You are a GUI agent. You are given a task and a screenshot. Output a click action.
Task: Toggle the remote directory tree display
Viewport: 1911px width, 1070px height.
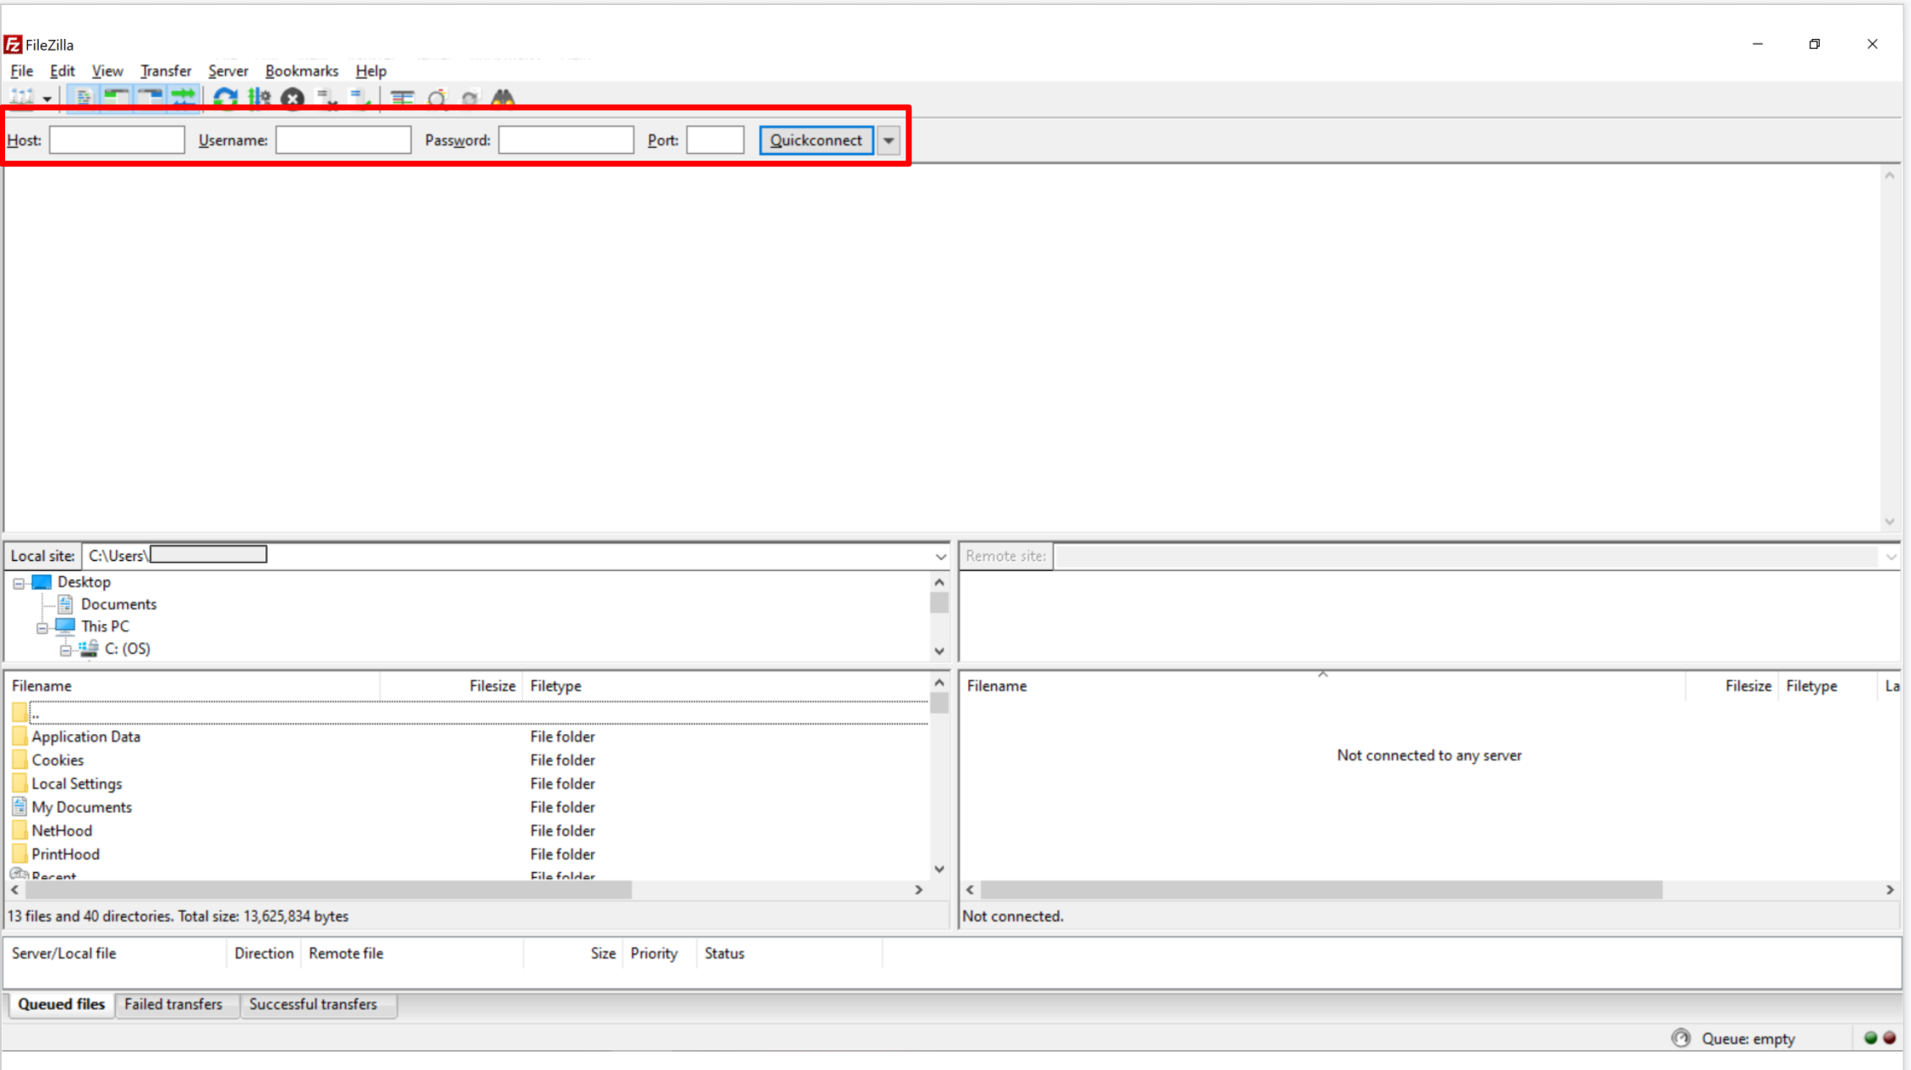click(x=150, y=98)
